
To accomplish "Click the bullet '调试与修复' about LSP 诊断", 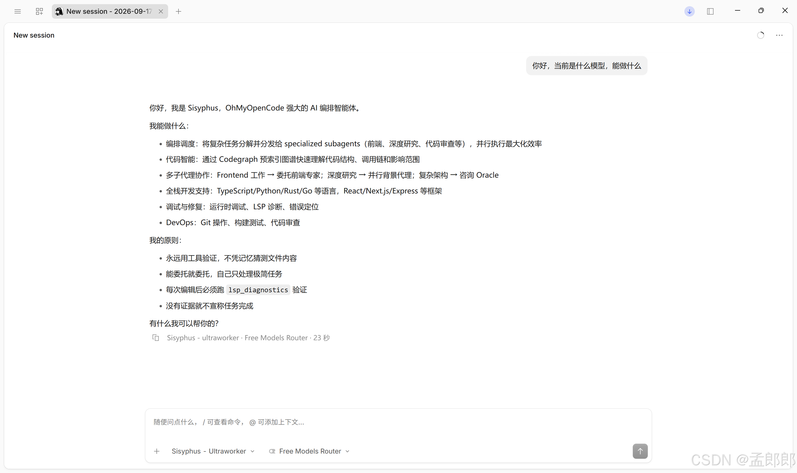I will coord(242,207).
